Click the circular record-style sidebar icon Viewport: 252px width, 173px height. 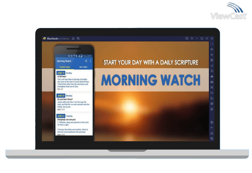click(x=212, y=71)
